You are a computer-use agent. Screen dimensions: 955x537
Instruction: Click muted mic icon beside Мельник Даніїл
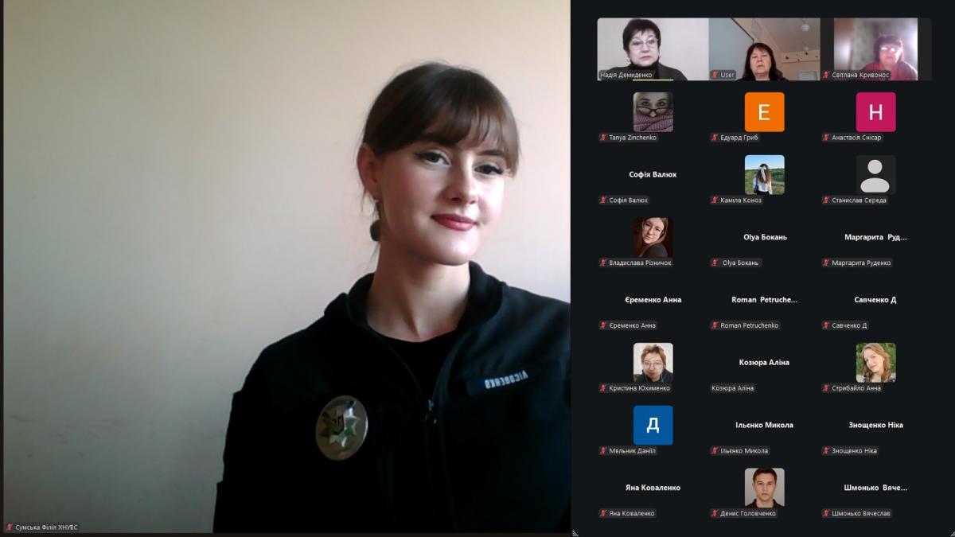603,450
